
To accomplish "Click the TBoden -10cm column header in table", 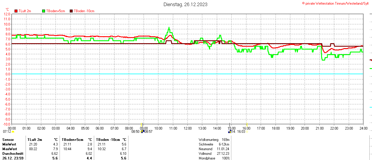I will (x=108, y=139).
